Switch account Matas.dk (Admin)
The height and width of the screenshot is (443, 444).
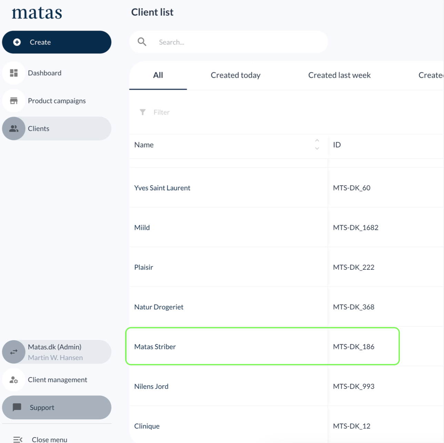click(x=57, y=352)
